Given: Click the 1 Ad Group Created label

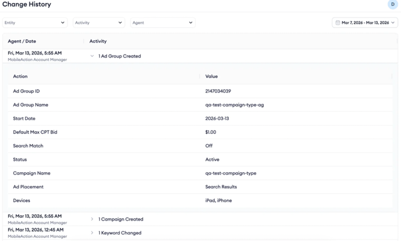Looking at the screenshot, I should coord(120,56).
